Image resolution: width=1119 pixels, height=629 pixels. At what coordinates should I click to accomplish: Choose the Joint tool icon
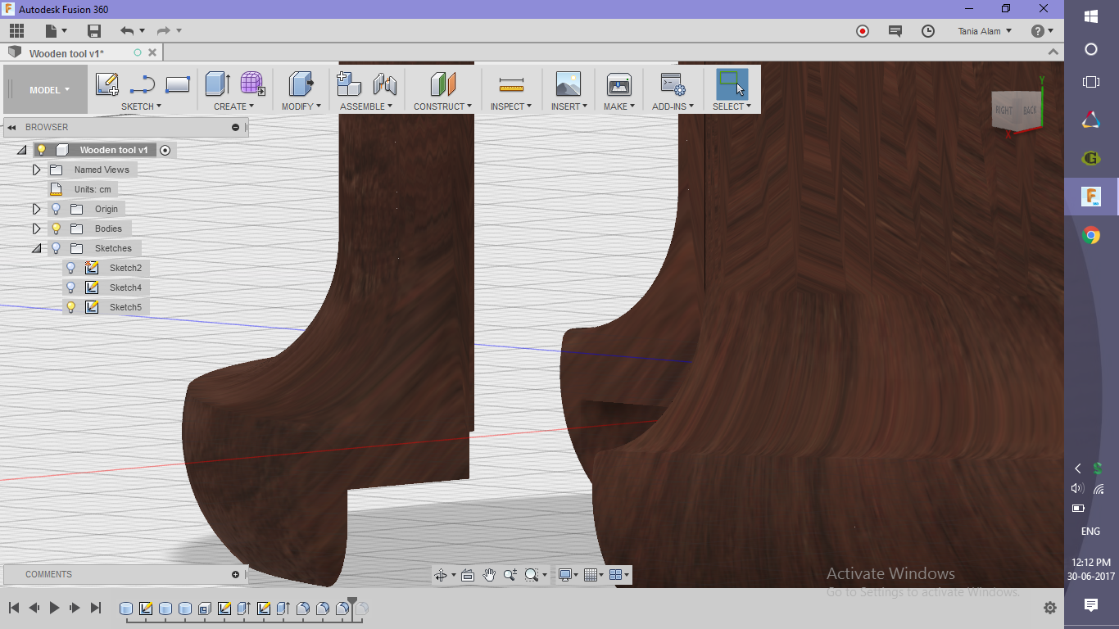pos(385,84)
